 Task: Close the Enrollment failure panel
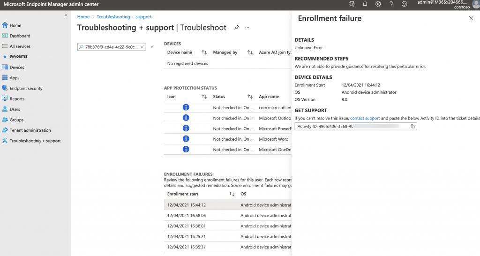pyautogui.click(x=471, y=19)
